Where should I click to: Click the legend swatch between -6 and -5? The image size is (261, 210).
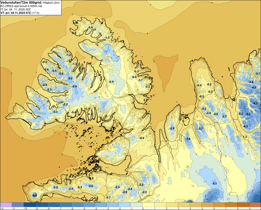pyautogui.click(x=77, y=205)
